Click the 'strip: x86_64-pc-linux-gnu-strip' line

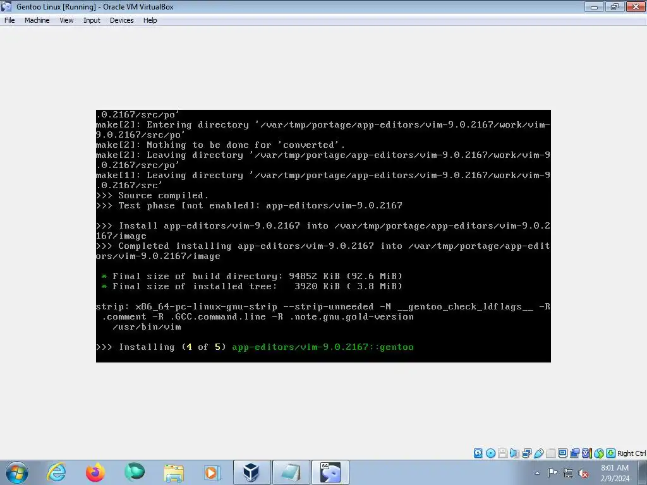click(323, 307)
